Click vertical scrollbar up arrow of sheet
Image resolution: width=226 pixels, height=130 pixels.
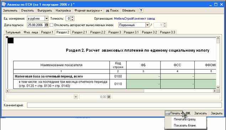(x=218, y=38)
